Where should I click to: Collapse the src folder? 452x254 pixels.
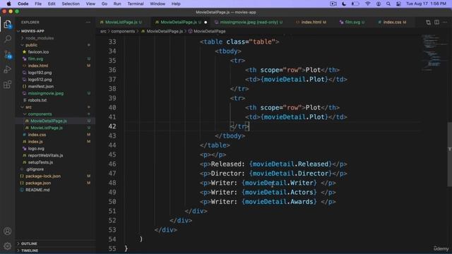click(x=55, y=107)
